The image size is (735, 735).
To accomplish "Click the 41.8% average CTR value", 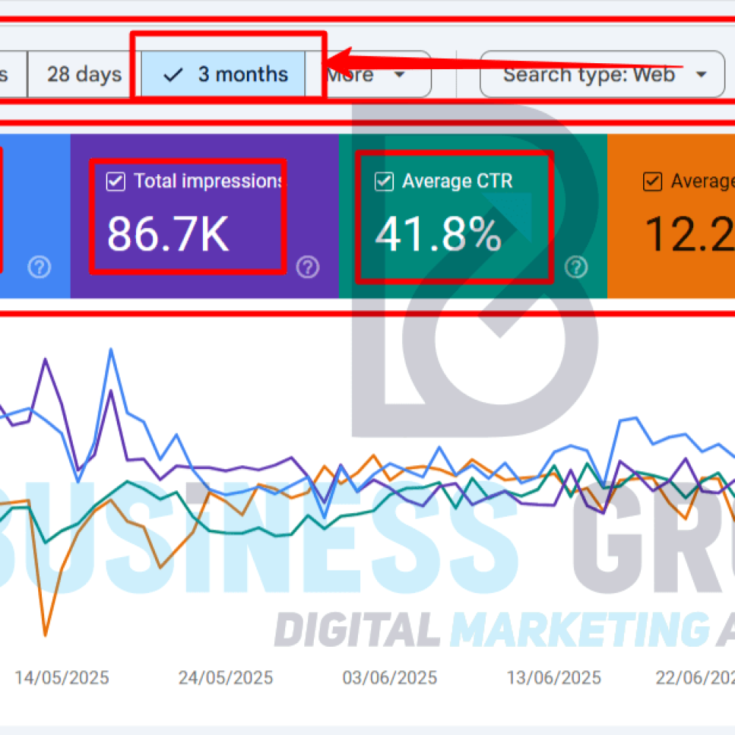I will [438, 234].
